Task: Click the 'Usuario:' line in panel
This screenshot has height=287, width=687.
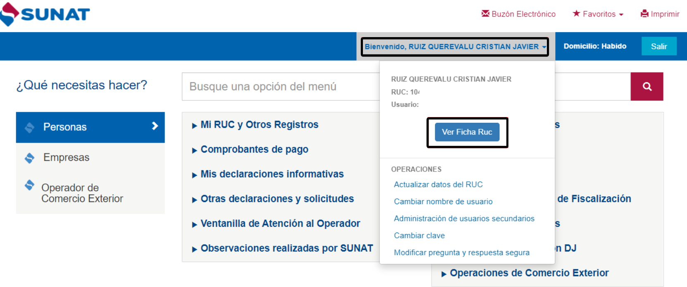Action: (x=405, y=104)
